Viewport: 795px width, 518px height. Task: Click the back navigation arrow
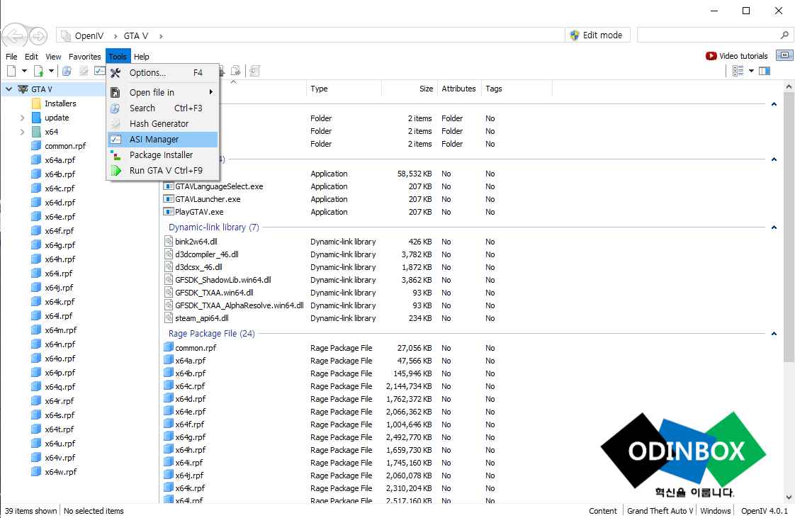15,36
